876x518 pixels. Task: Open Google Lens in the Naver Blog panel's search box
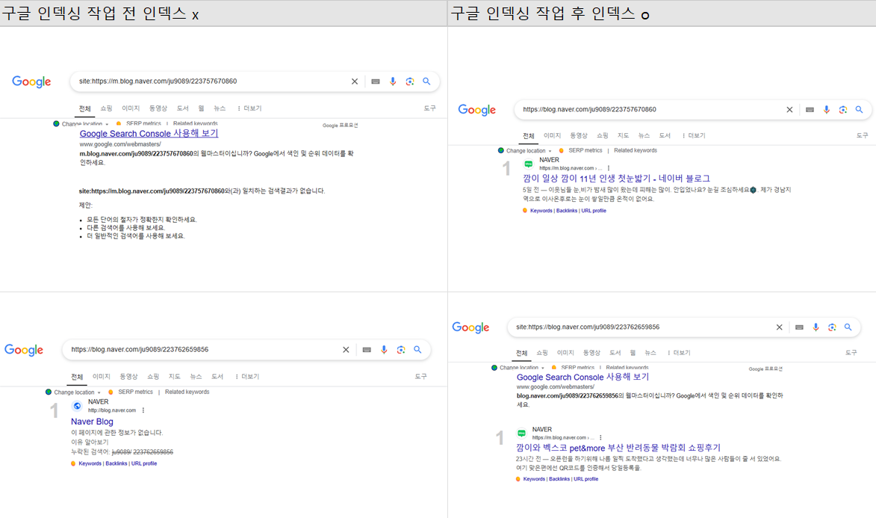click(400, 350)
